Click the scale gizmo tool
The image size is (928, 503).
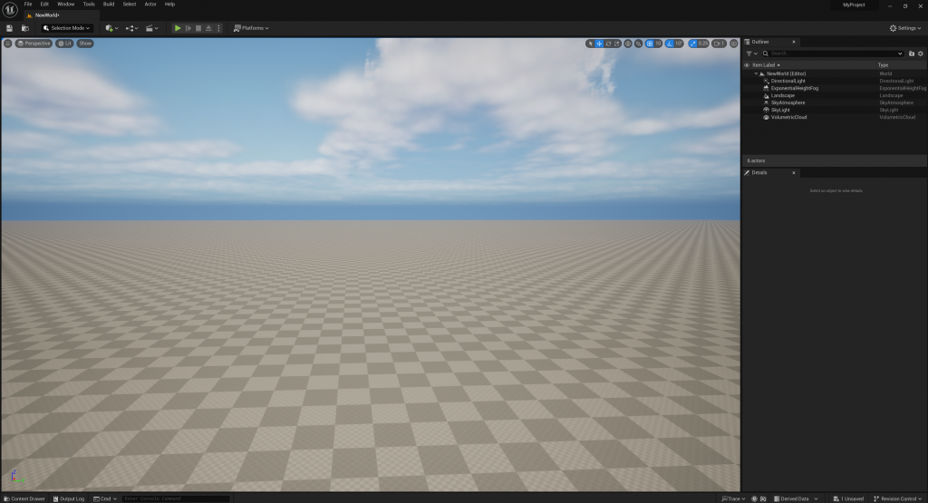617,44
